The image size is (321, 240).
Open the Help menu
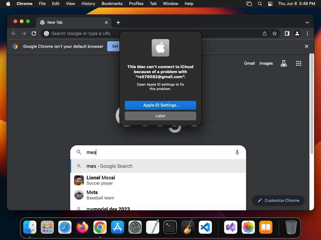pos(189,4)
